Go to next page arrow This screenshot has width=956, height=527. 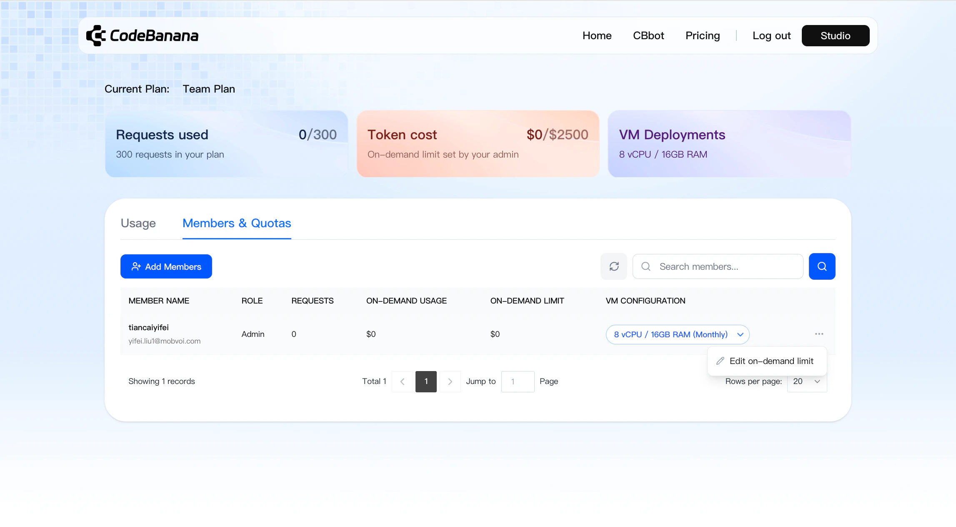coord(450,381)
